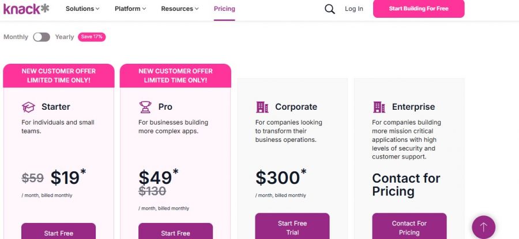Toggle Monthly/Yearly billing switch
Viewport: 519px width, 239px height.
42,37
